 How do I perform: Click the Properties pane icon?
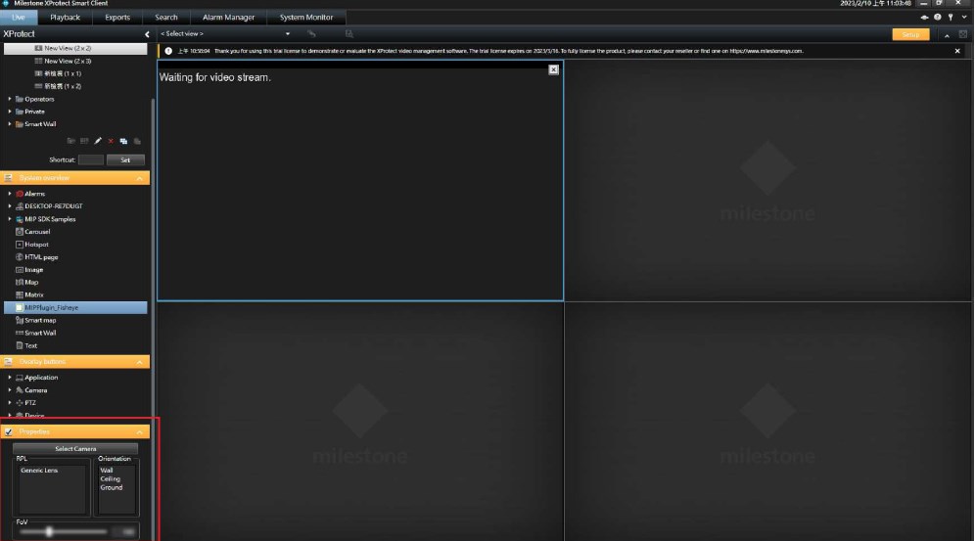pyautogui.click(x=9, y=431)
